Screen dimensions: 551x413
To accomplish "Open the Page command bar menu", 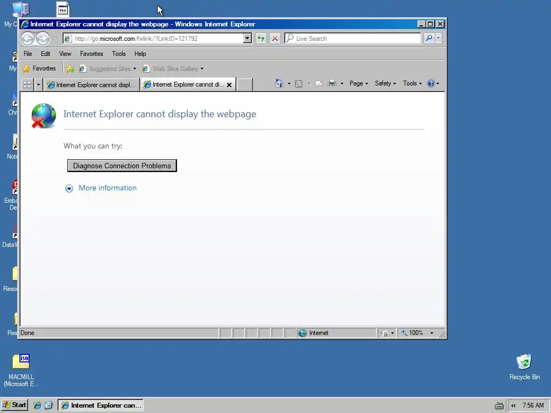I will [359, 83].
